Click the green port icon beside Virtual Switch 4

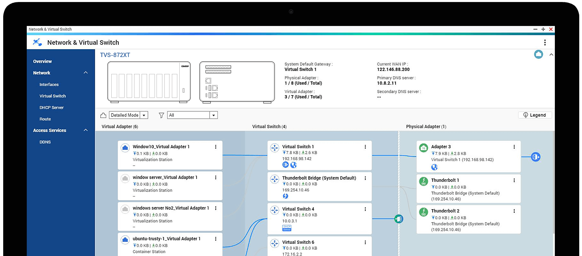(399, 219)
